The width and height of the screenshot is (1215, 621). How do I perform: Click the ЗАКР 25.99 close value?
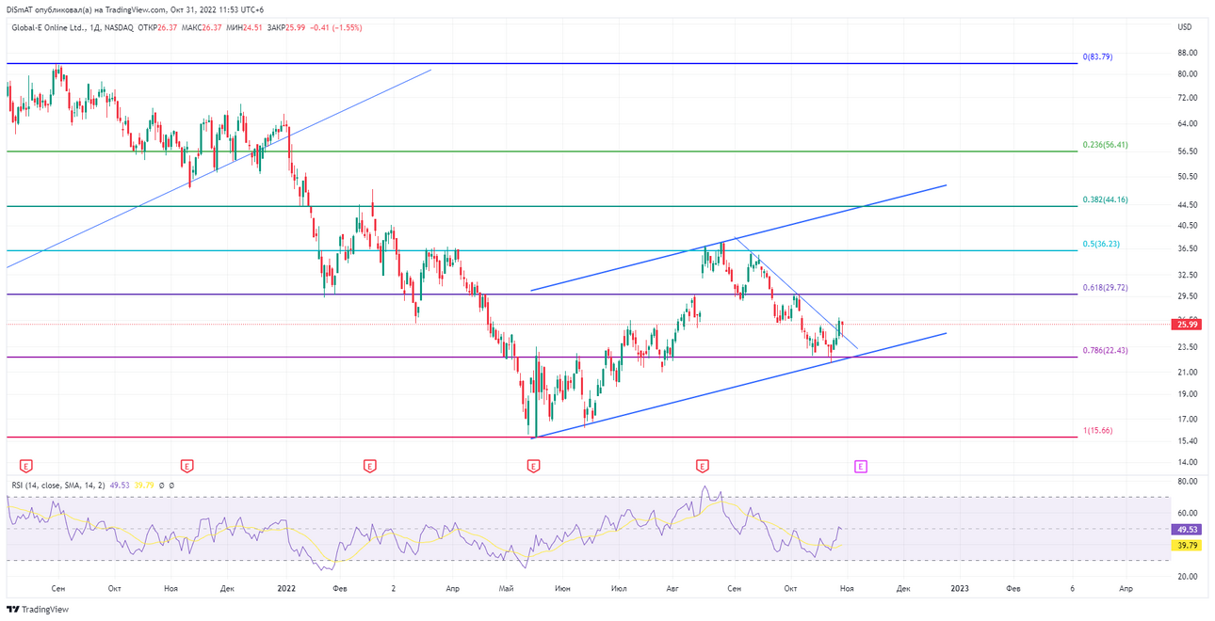click(x=287, y=27)
